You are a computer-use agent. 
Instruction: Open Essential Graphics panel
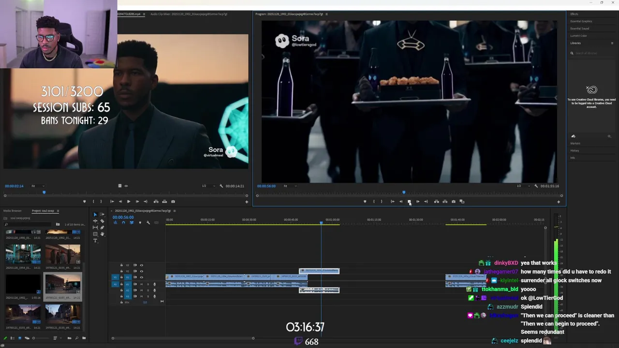click(x=581, y=21)
